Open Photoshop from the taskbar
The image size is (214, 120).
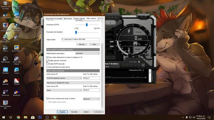pos(40,117)
